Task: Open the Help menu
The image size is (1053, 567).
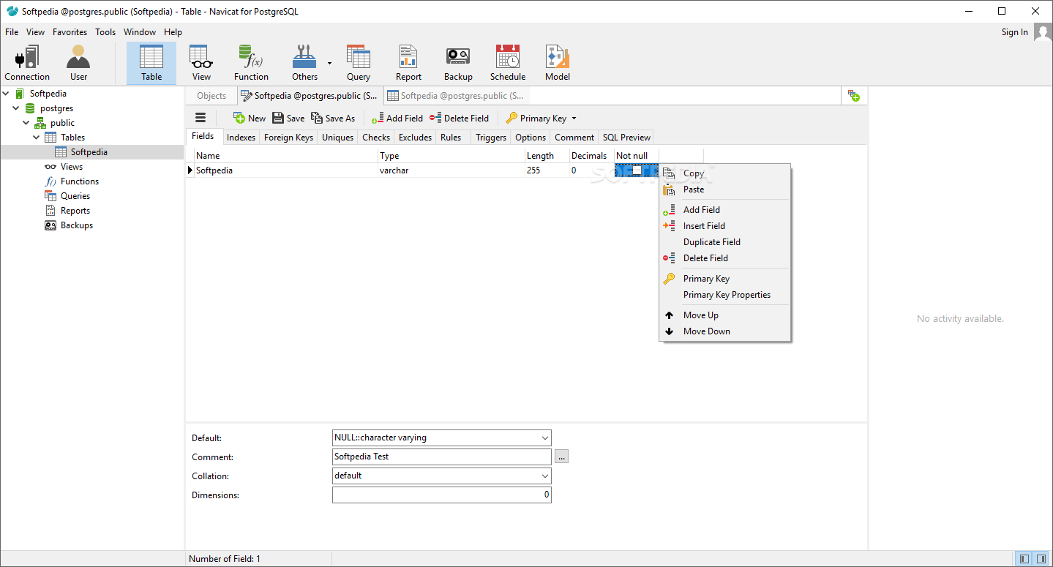Action: tap(173, 32)
